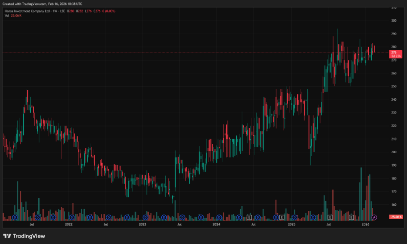The image size is (407, 244).
Task: Select the close value C276
Action: pos(97,11)
